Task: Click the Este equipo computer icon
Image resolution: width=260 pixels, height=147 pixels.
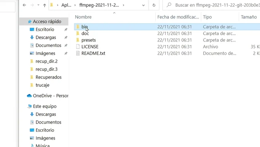Action: tap(29, 106)
